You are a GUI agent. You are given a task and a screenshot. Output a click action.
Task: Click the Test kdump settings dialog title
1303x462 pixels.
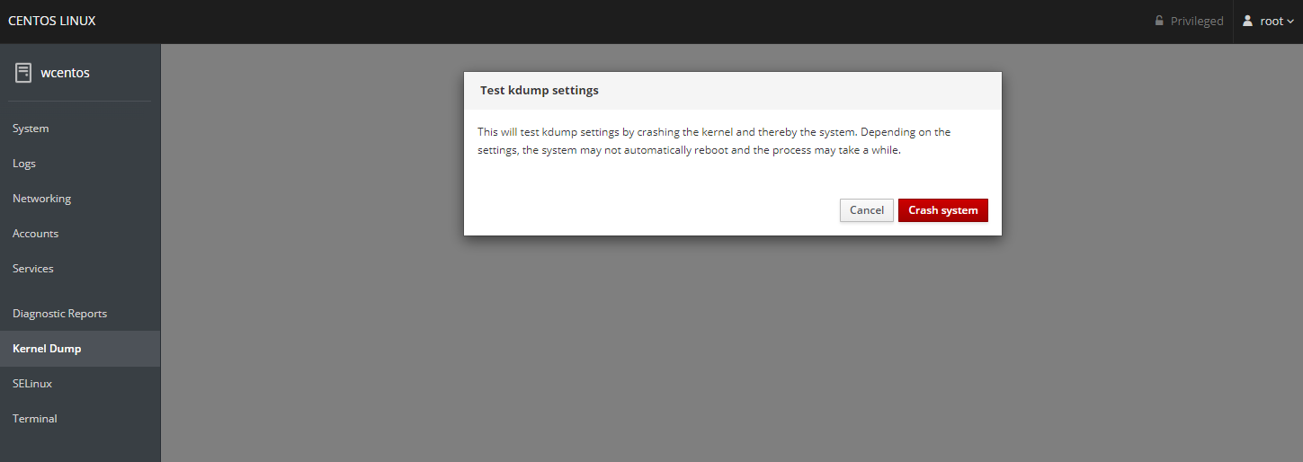[x=540, y=91]
